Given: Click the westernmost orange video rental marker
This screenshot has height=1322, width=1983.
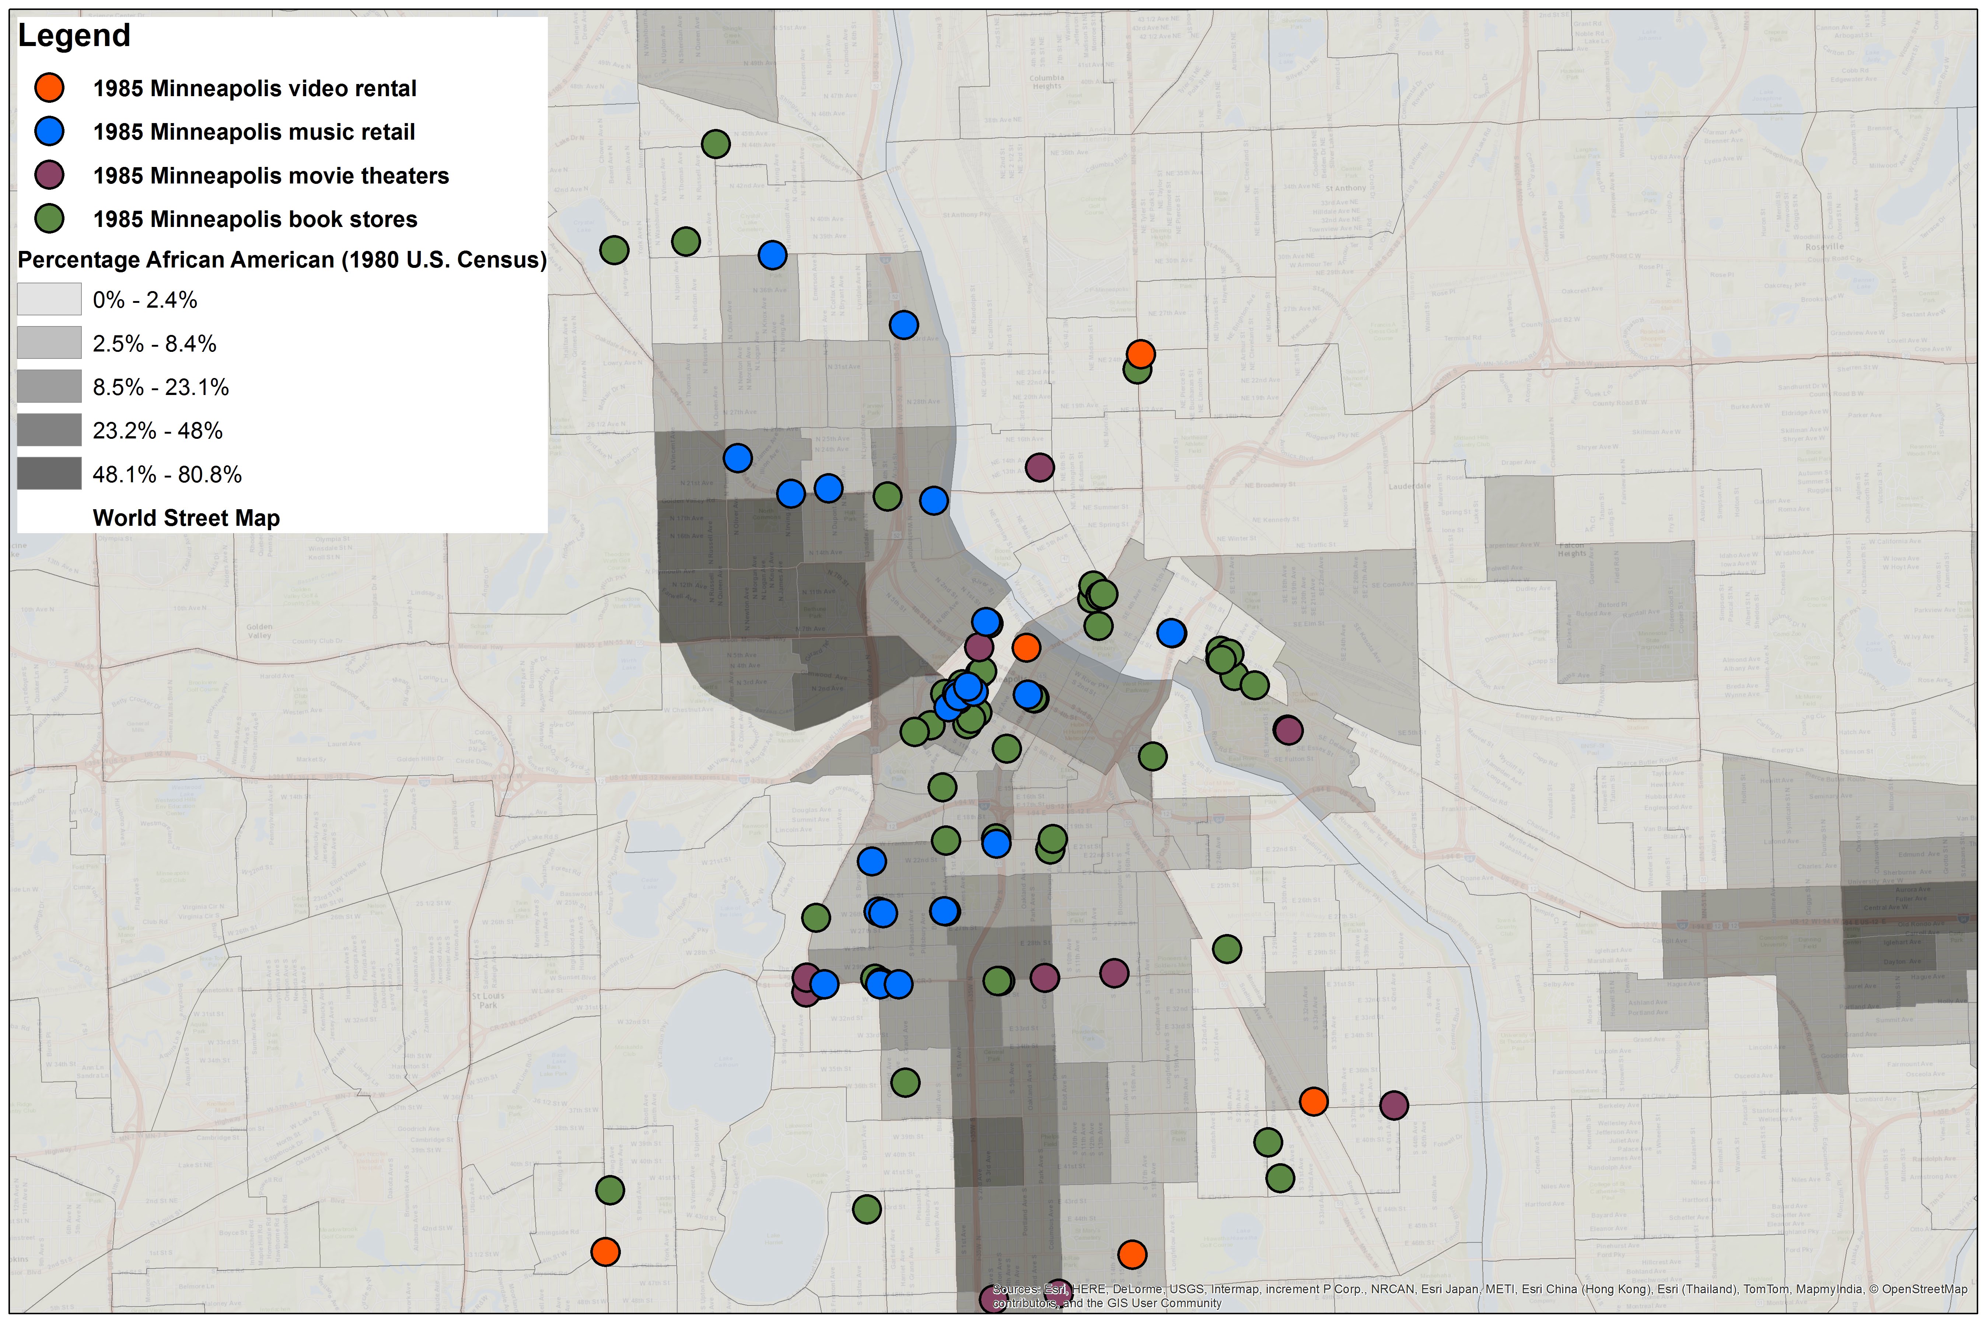Looking at the screenshot, I should pos(605,1252).
